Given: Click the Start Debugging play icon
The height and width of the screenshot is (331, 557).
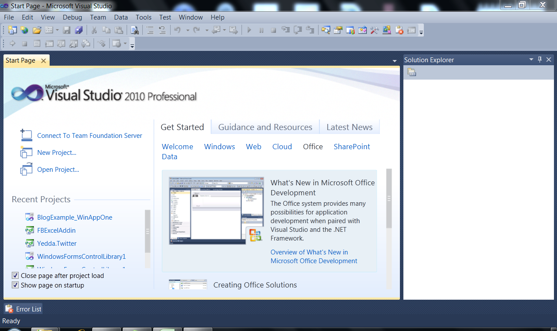Looking at the screenshot, I should tap(249, 30).
